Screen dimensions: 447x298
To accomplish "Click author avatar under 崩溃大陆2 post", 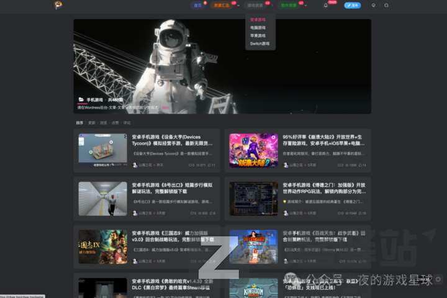I will (x=286, y=165).
